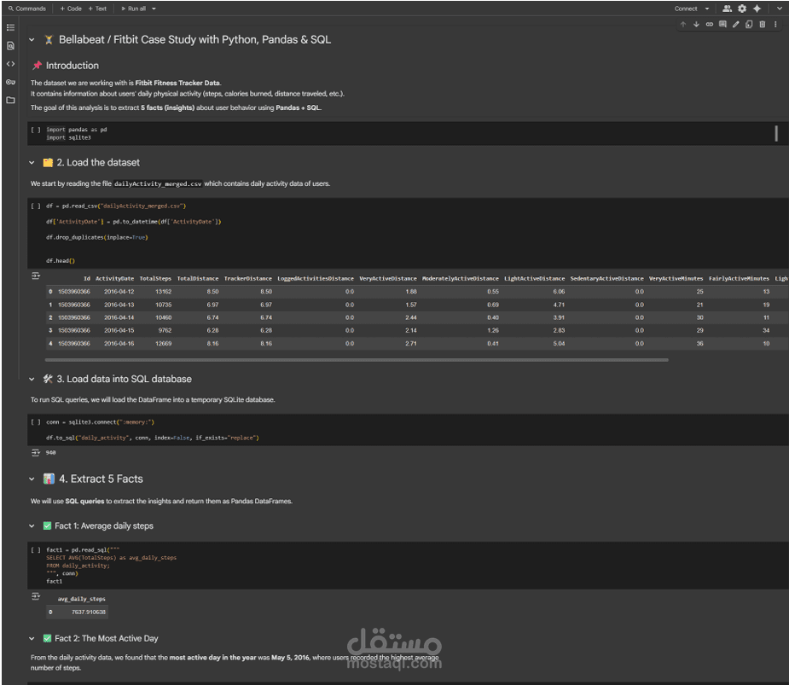Click Run all to execute the notebook
The width and height of the screenshot is (789, 685).
pyautogui.click(x=133, y=9)
